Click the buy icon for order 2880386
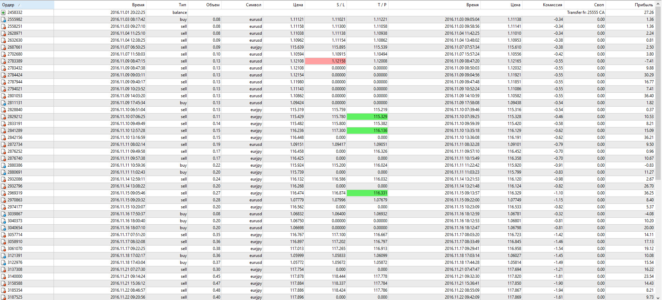Screen dimensions: 662x300 [x=3, y=165]
